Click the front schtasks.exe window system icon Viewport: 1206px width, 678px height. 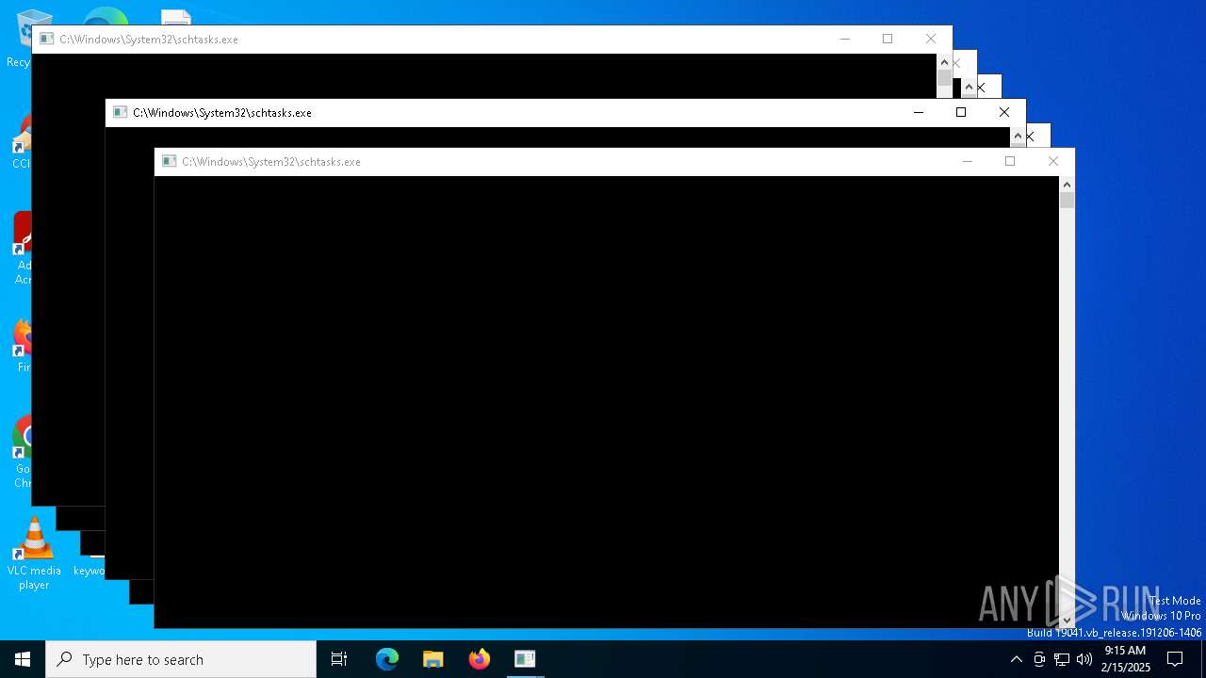click(x=170, y=161)
